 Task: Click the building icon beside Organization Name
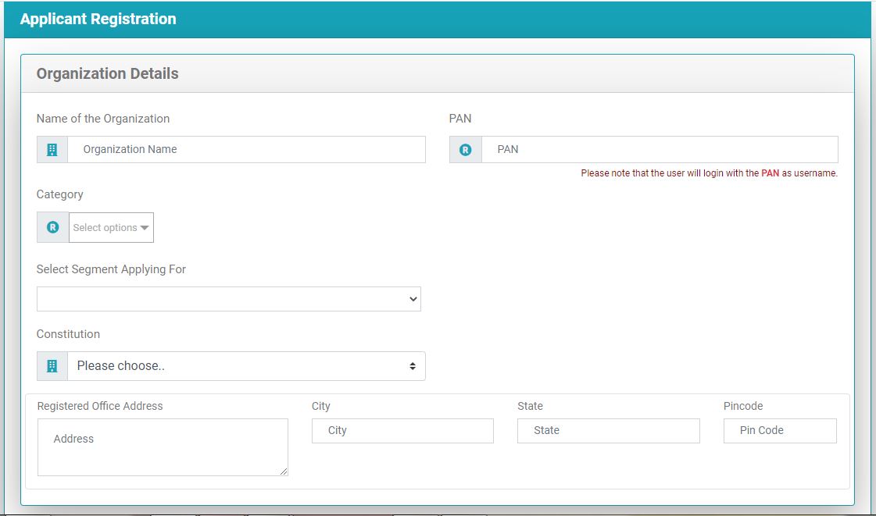point(52,150)
